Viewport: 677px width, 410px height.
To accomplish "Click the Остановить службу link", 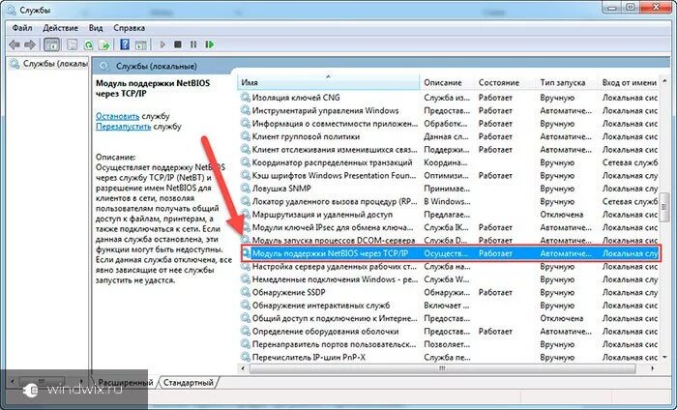I will point(117,116).
